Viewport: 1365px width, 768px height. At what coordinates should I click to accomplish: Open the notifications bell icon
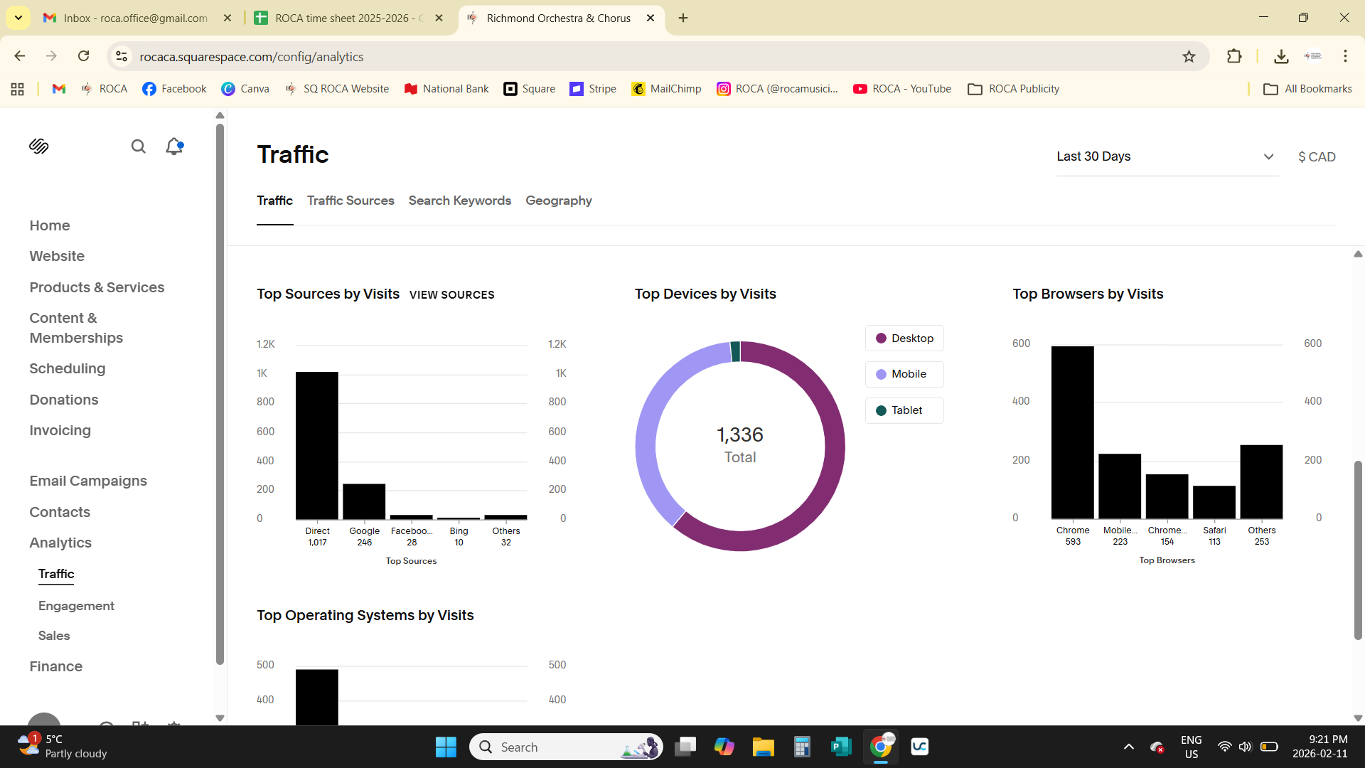173,146
